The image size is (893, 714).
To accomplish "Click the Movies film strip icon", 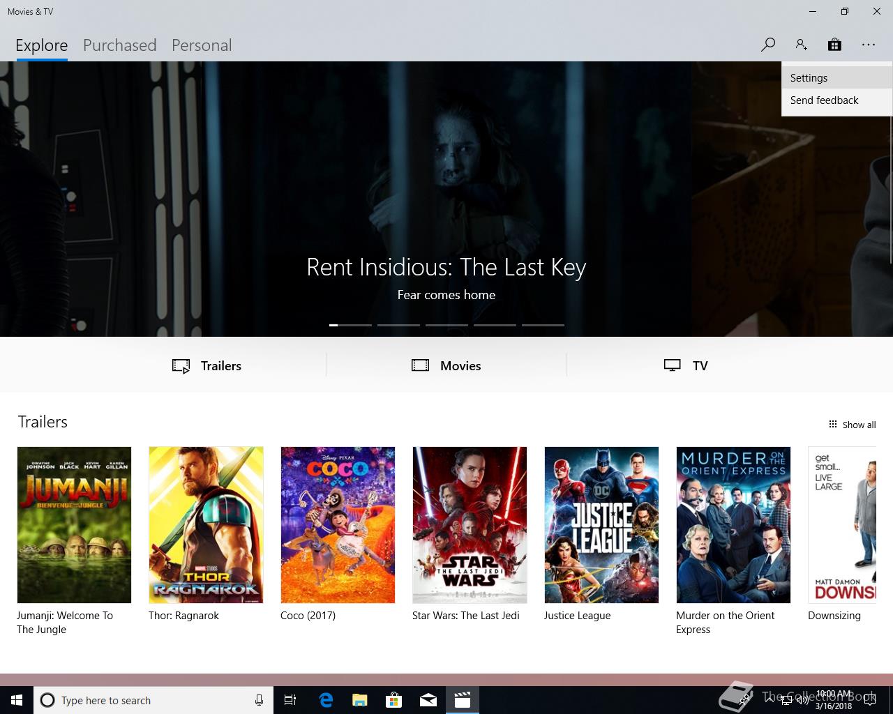I will pos(420,365).
